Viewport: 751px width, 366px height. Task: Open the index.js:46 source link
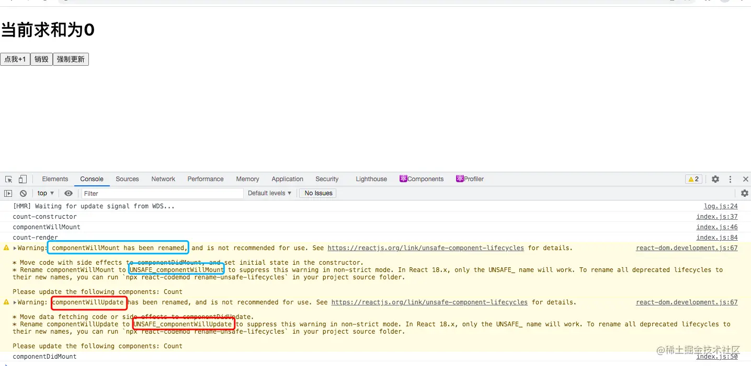[717, 227]
